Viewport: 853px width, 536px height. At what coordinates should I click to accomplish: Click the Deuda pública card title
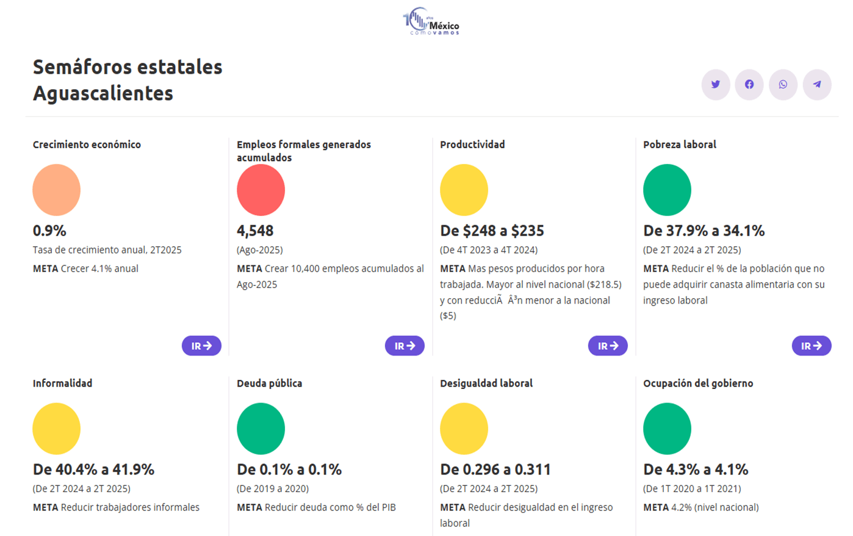point(269,384)
